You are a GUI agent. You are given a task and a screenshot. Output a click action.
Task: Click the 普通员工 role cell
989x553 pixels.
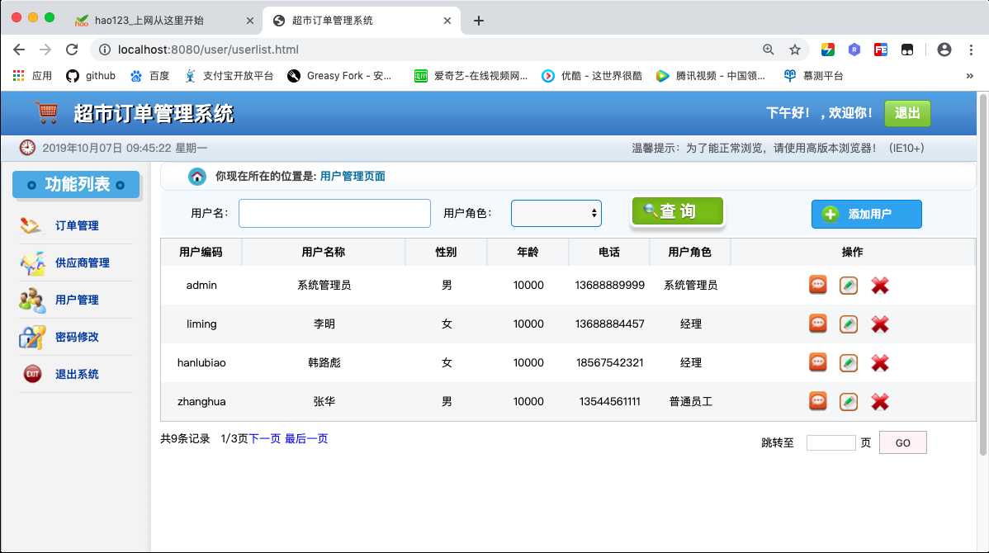[x=691, y=401]
